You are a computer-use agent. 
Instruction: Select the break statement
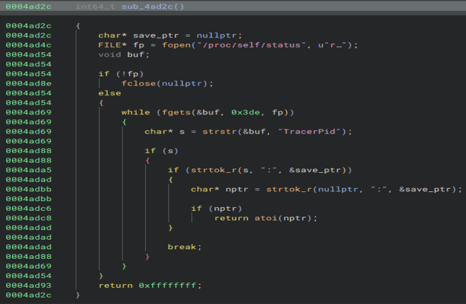point(184,247)
